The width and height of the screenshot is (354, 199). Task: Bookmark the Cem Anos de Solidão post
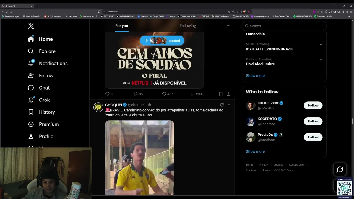pos(221,94)
